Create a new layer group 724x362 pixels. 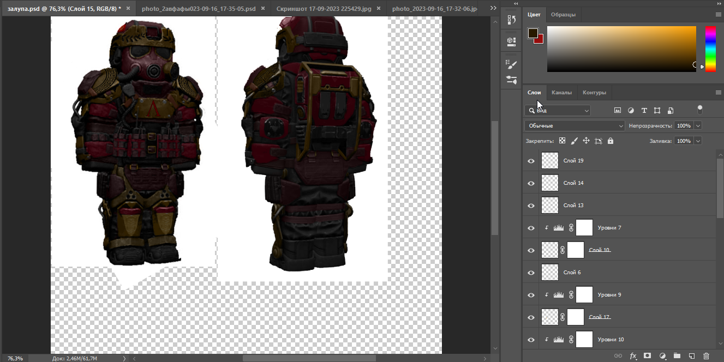click(677, 356)
